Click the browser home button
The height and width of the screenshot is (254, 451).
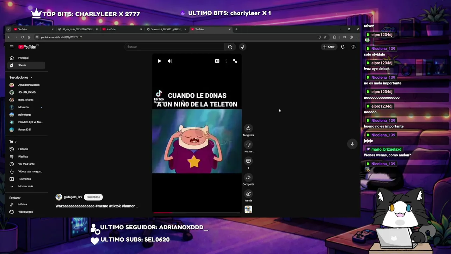[x=29, y=37]
